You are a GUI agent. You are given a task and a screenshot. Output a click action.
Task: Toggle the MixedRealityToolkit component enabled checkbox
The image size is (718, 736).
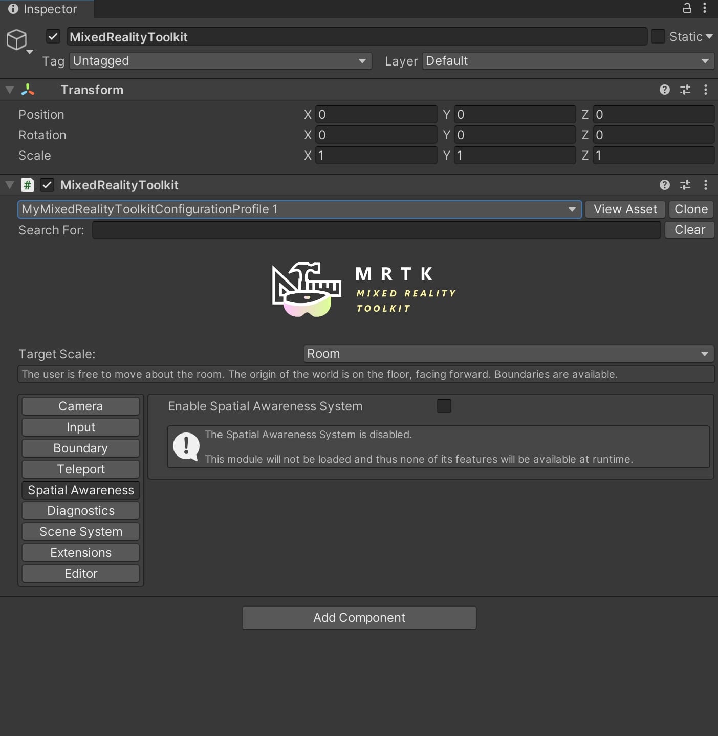47,185
